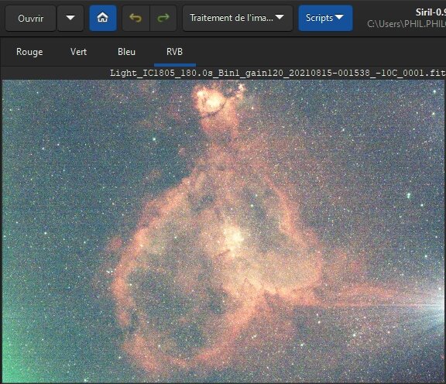Click the home working directory icon
Screen dimensions: 446x384
click(x=103, y=19)
